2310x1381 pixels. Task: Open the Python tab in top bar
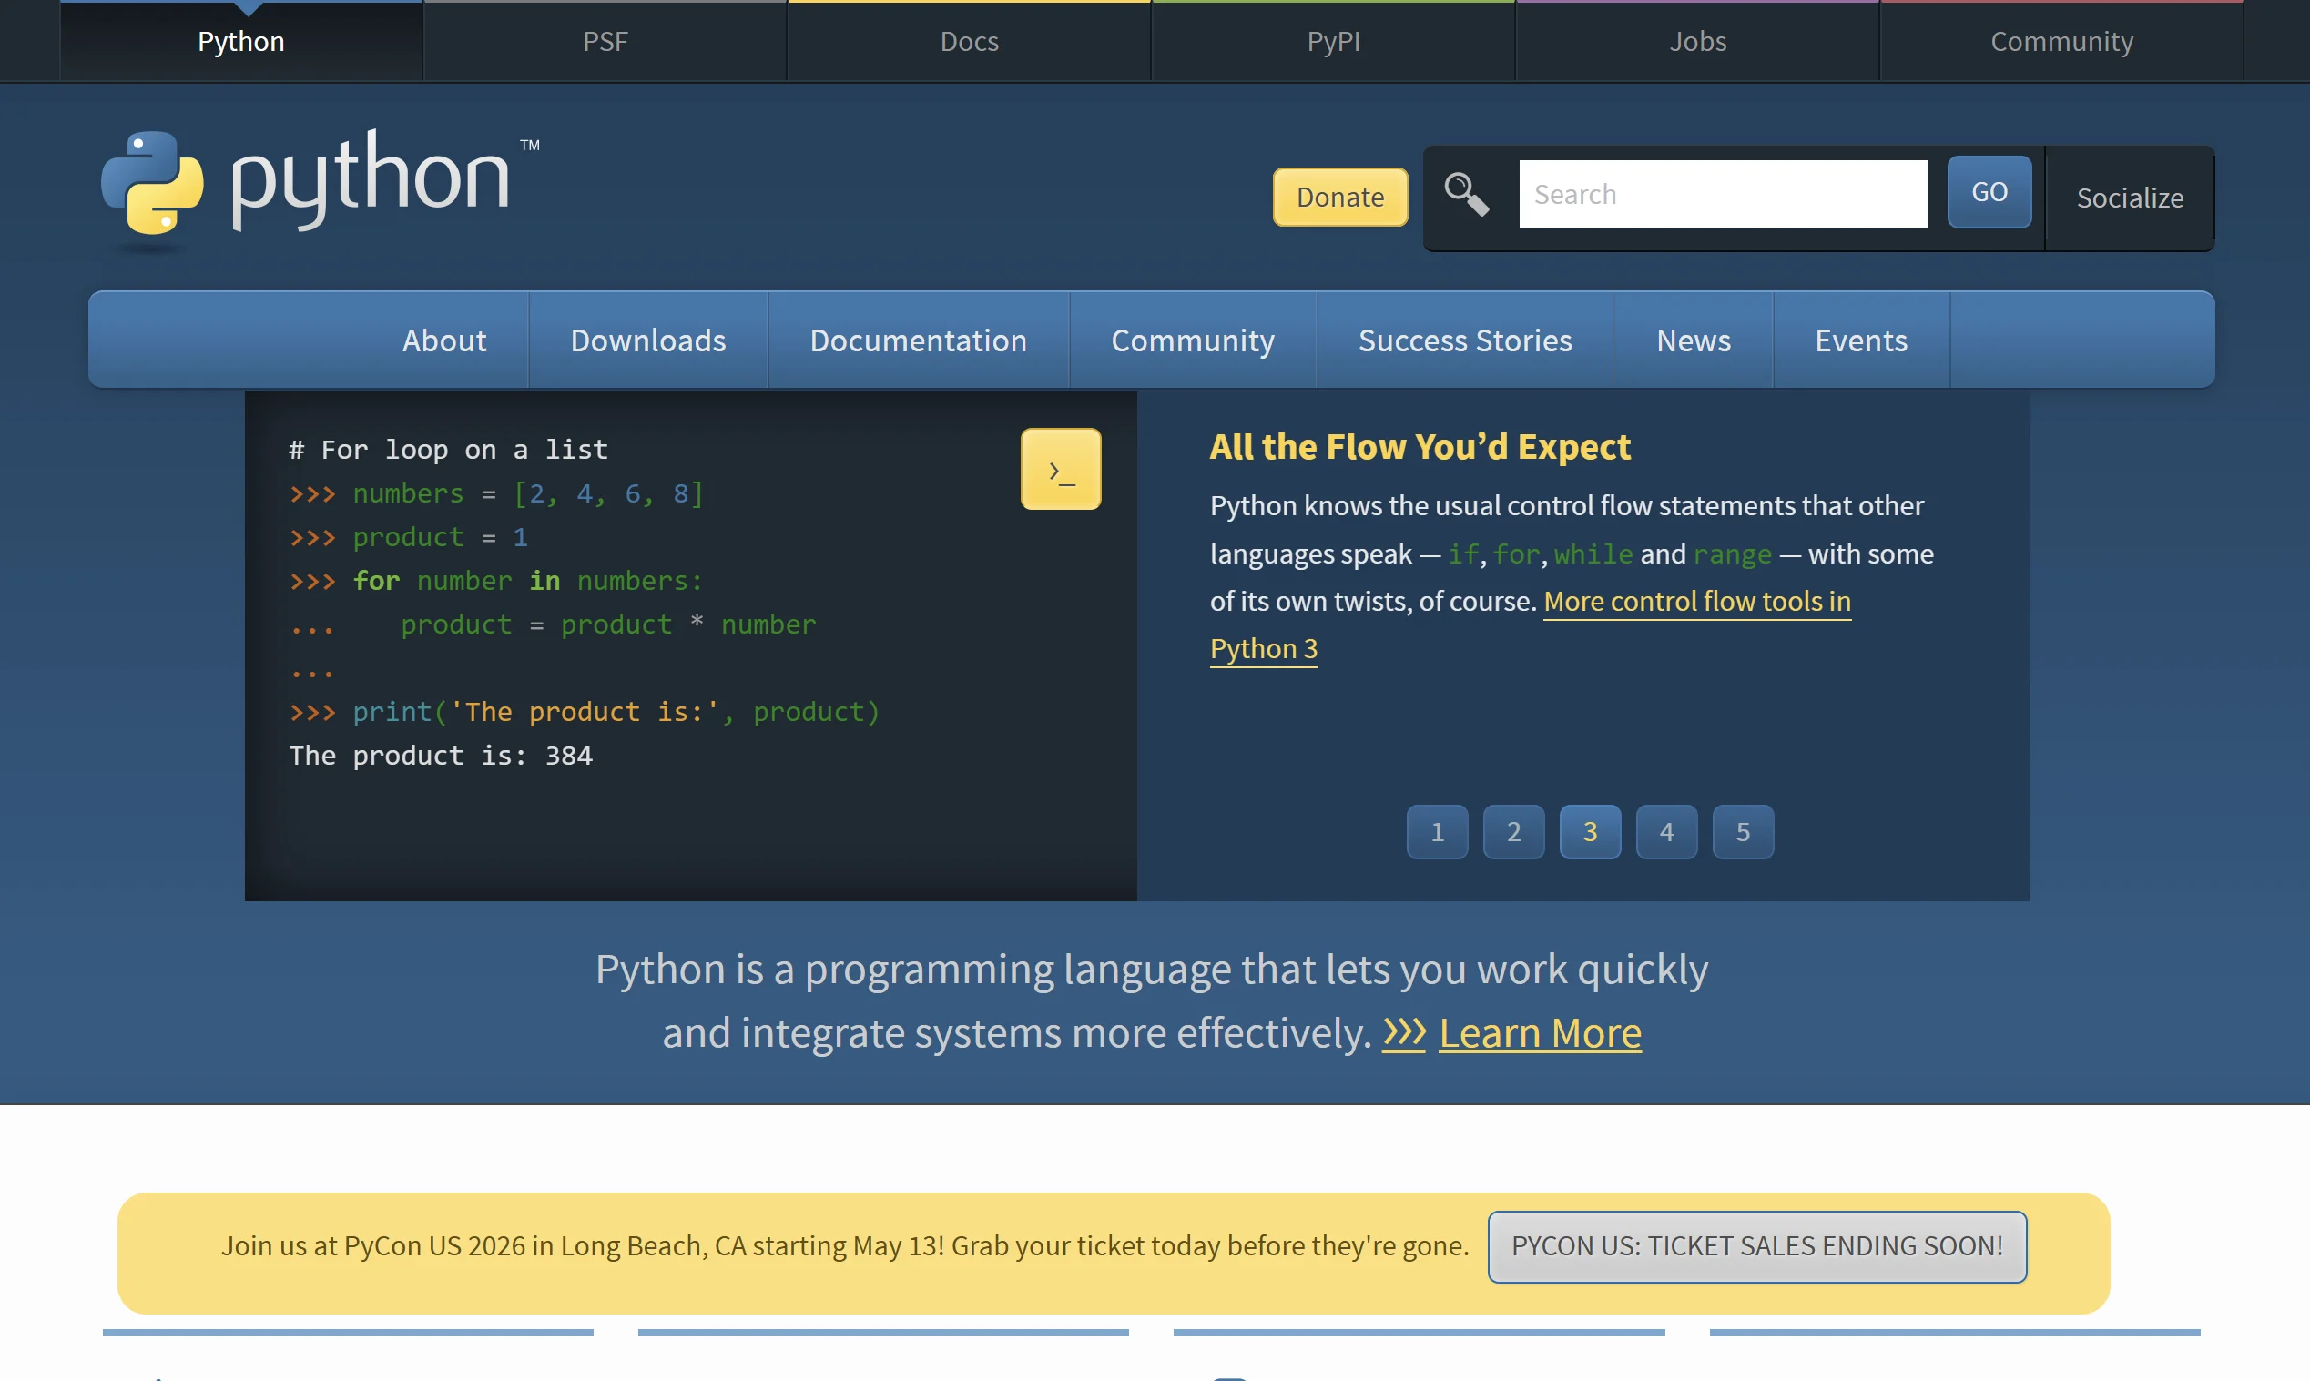241,41
